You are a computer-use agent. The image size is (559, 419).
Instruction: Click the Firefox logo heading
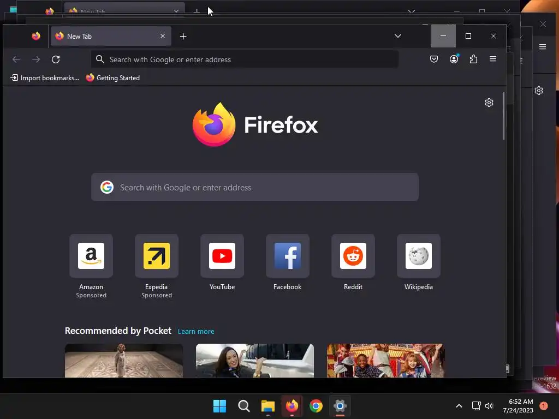coord(255,125)
